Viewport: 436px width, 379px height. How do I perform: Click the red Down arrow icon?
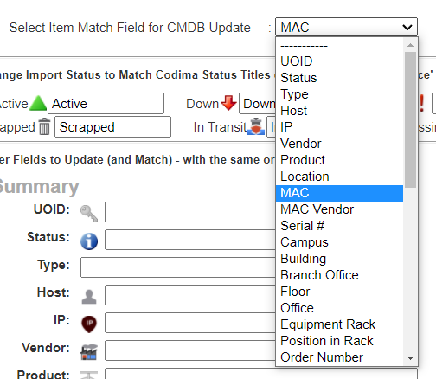coord(228,103)
